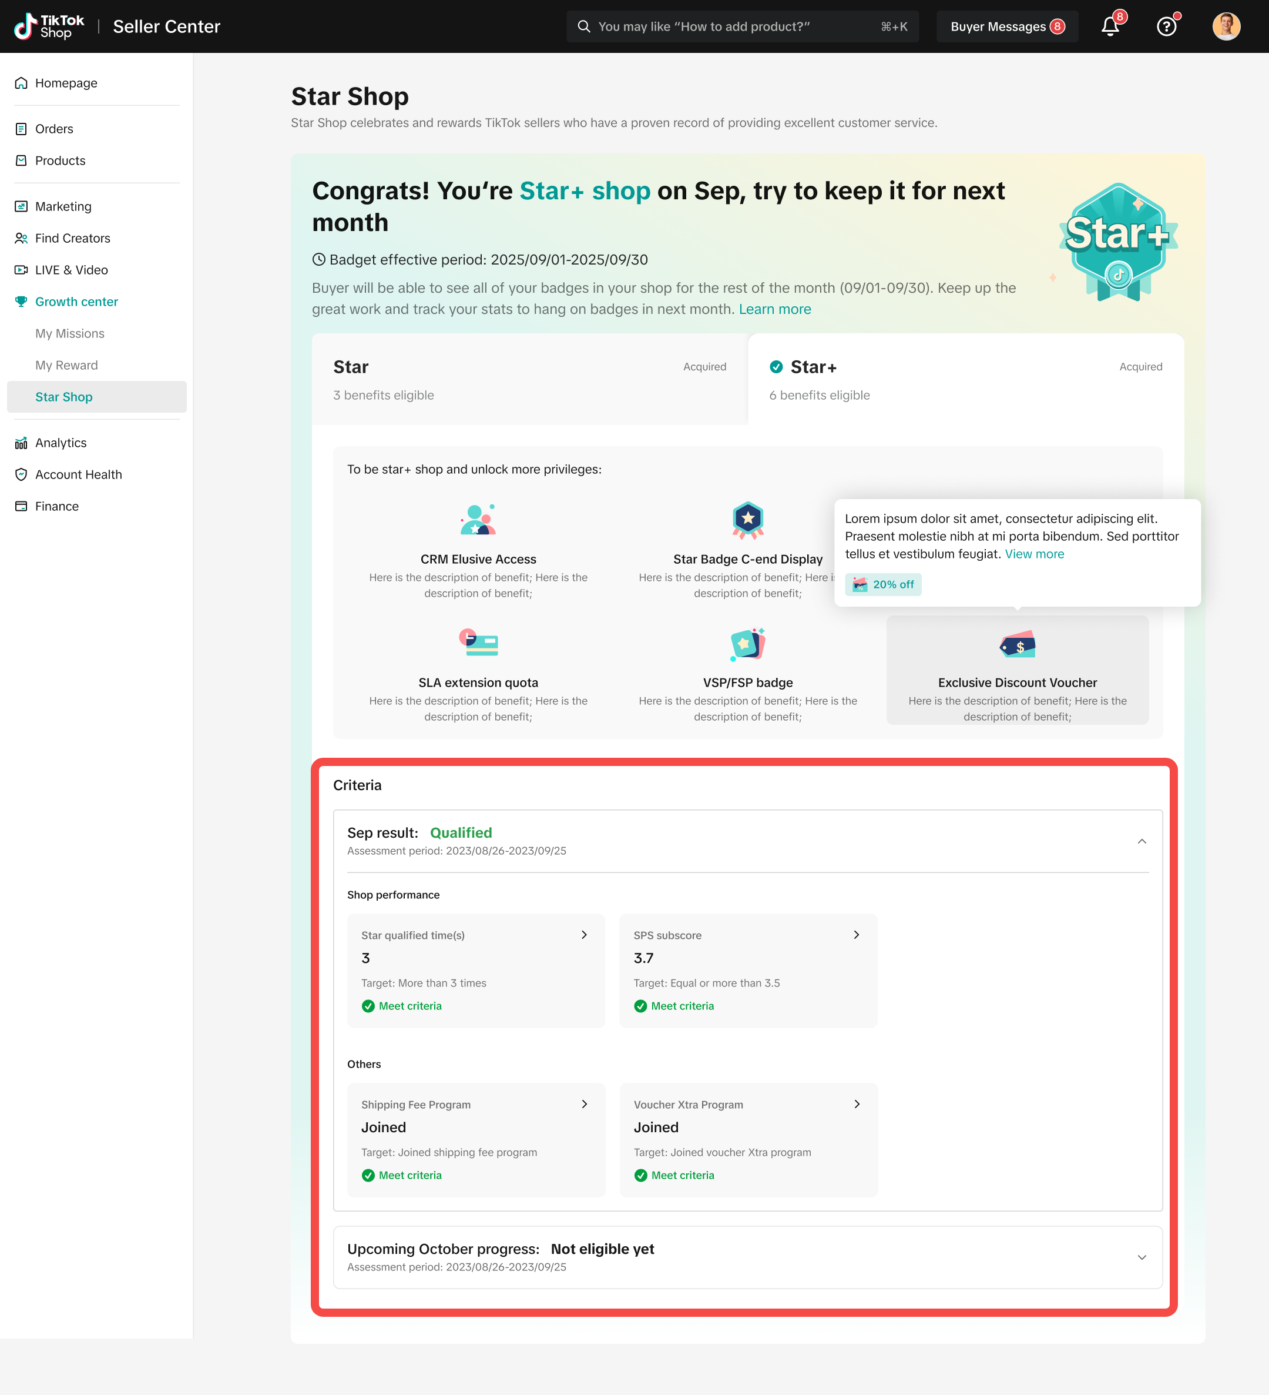This screenshot has height=1395, width=1269.
Task: Open Star qualified time(s) details arrow
Action: coord(585,935)
